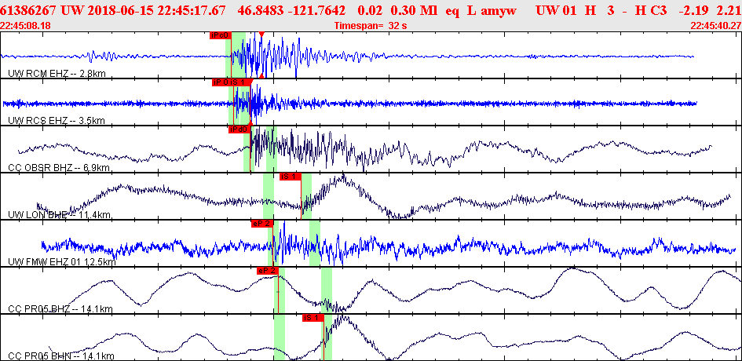Screen dimensions: 742x361
Task: Select the iS 1 pick flag on LON trace
Action: click(x=290, y=177)
